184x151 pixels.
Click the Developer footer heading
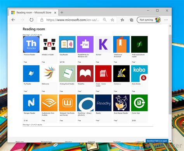pos(117,142)
